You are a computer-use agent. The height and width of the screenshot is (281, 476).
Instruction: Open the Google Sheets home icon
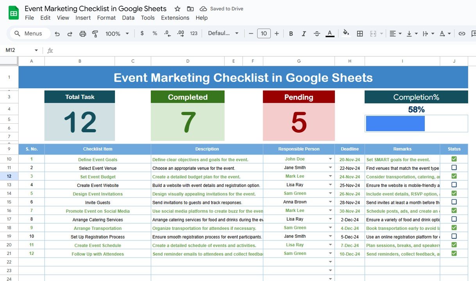point(14,13)
